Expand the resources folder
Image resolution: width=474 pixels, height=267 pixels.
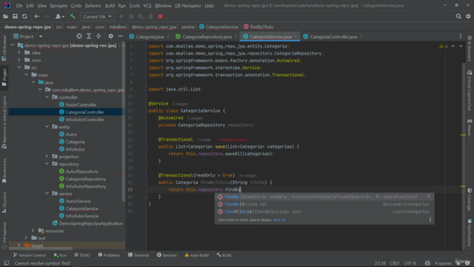[33, 231]
